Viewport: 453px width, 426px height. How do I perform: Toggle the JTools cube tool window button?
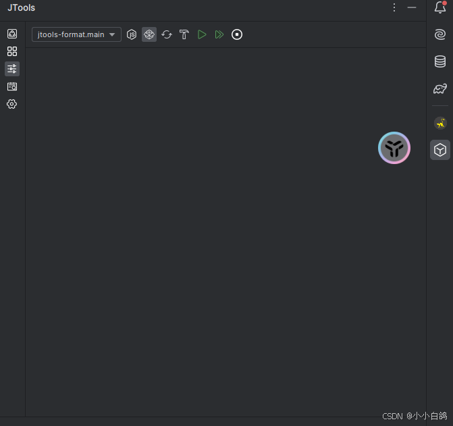coord(440,150)
